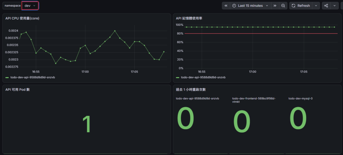
Task: Click the Refresh button
Action: [x=301, y=6]
